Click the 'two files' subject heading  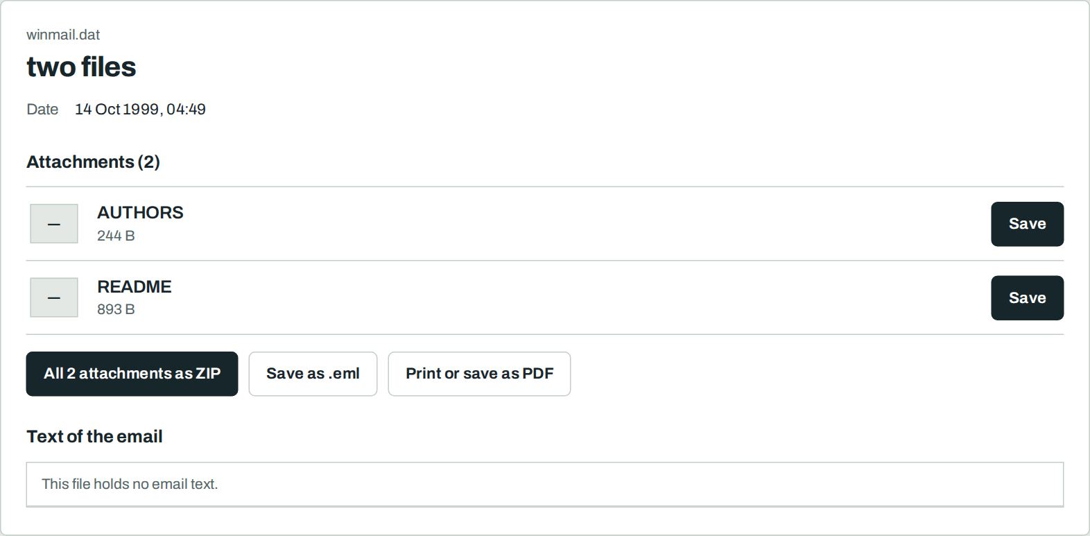tap(81, 67)
